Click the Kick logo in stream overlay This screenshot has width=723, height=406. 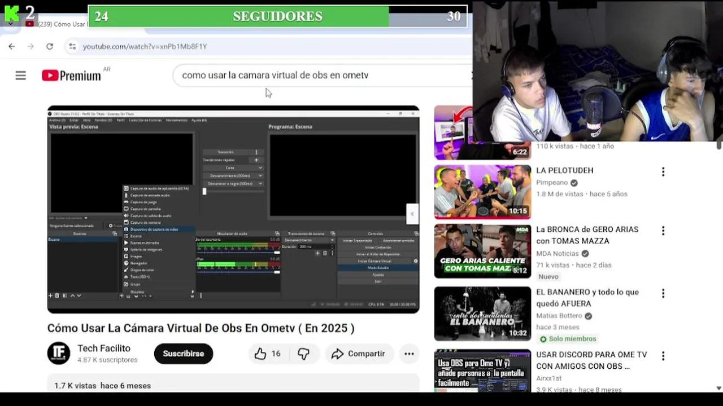pos(11,14)
